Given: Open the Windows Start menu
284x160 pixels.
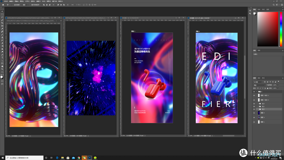Looking at the screenshot, I should 3,158.
